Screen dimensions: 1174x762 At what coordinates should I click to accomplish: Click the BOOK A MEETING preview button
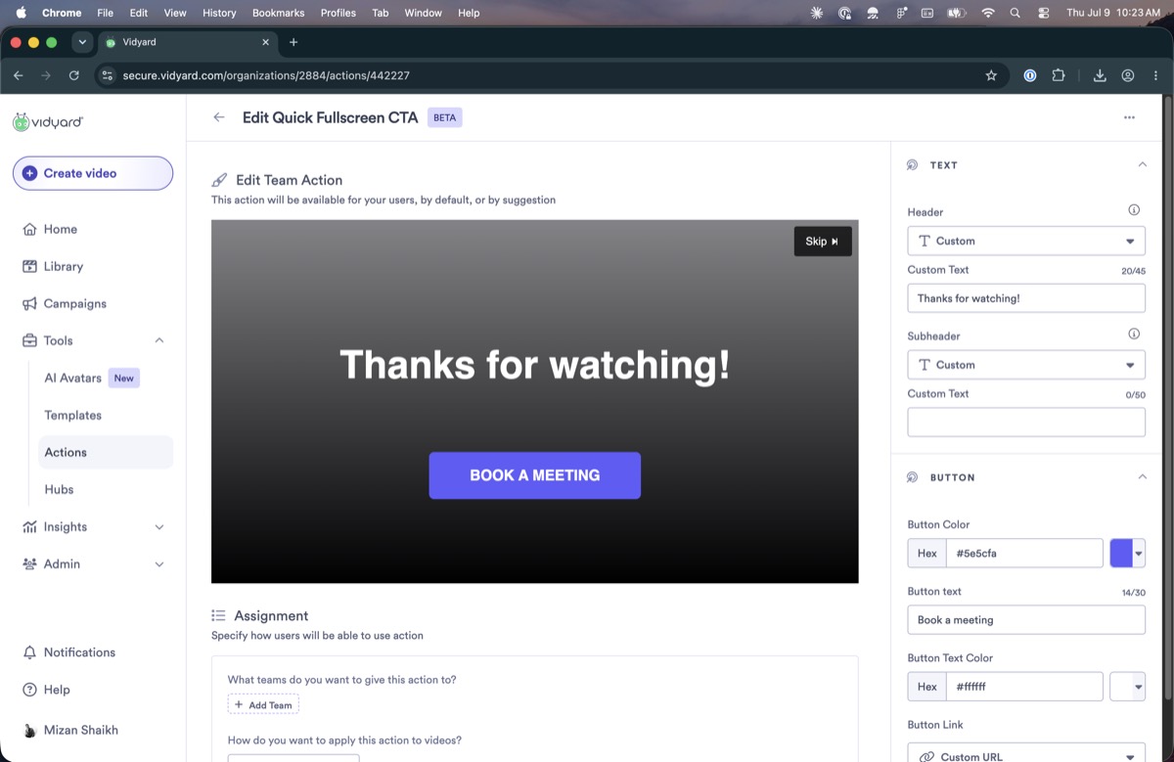coord(535,475)
